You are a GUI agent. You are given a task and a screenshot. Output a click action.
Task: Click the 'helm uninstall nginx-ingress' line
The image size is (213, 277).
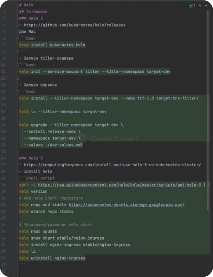pyautogui.click(x=52, y=258)
